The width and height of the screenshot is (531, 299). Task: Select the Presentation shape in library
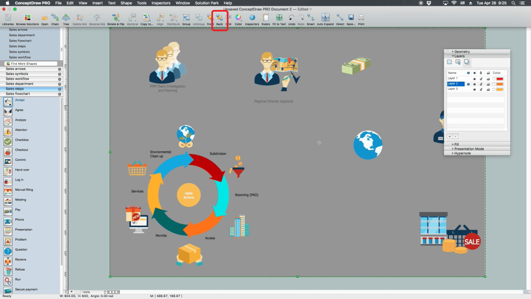coord(8,231)
